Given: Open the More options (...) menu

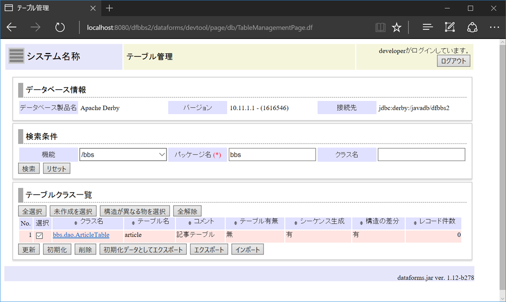Looking at the screenshot, I should point(494,27).
